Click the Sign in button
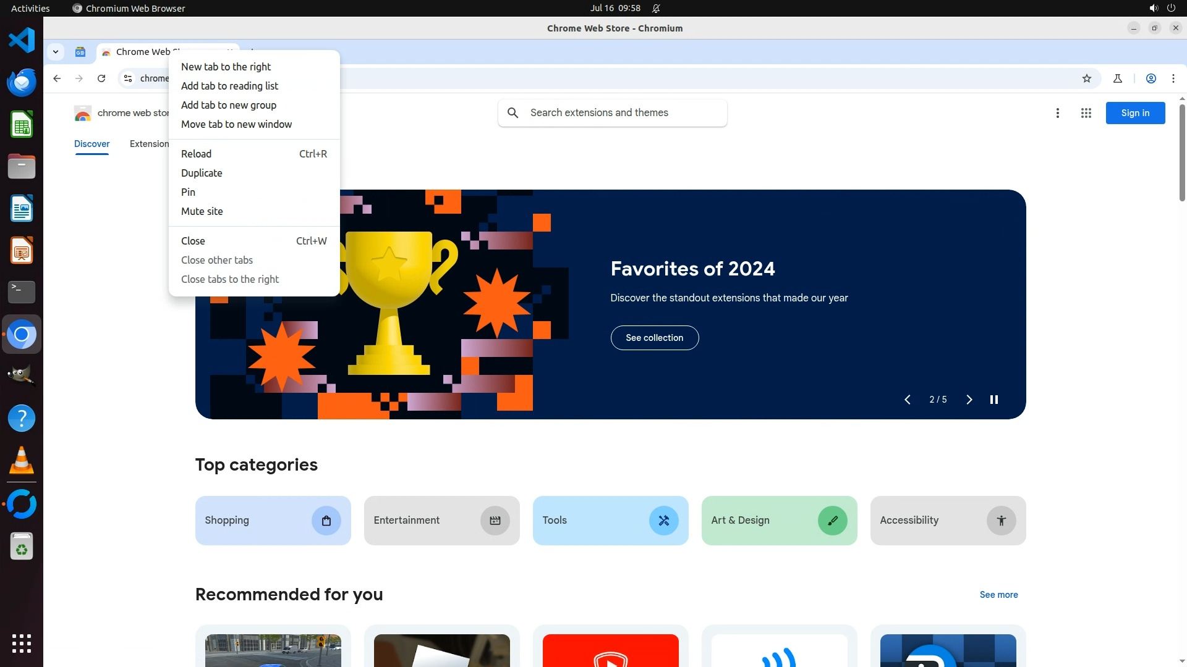 1135,113
